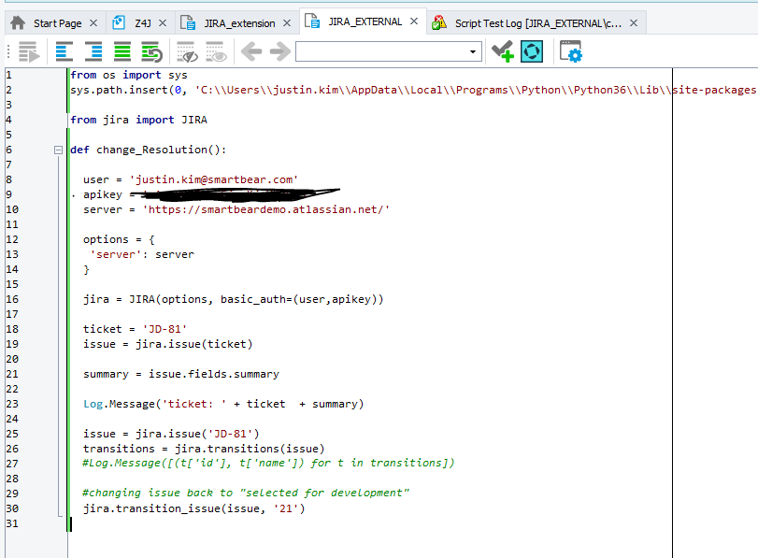Click the comment selected block icon
The height and width of the screenshot is (558, 758).
(122, 52)
